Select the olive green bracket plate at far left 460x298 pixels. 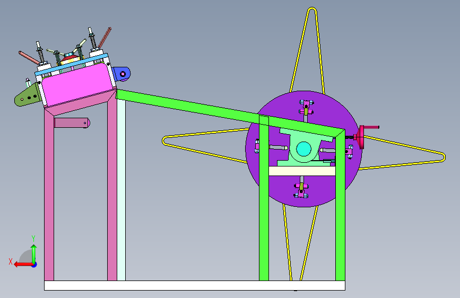27,96
